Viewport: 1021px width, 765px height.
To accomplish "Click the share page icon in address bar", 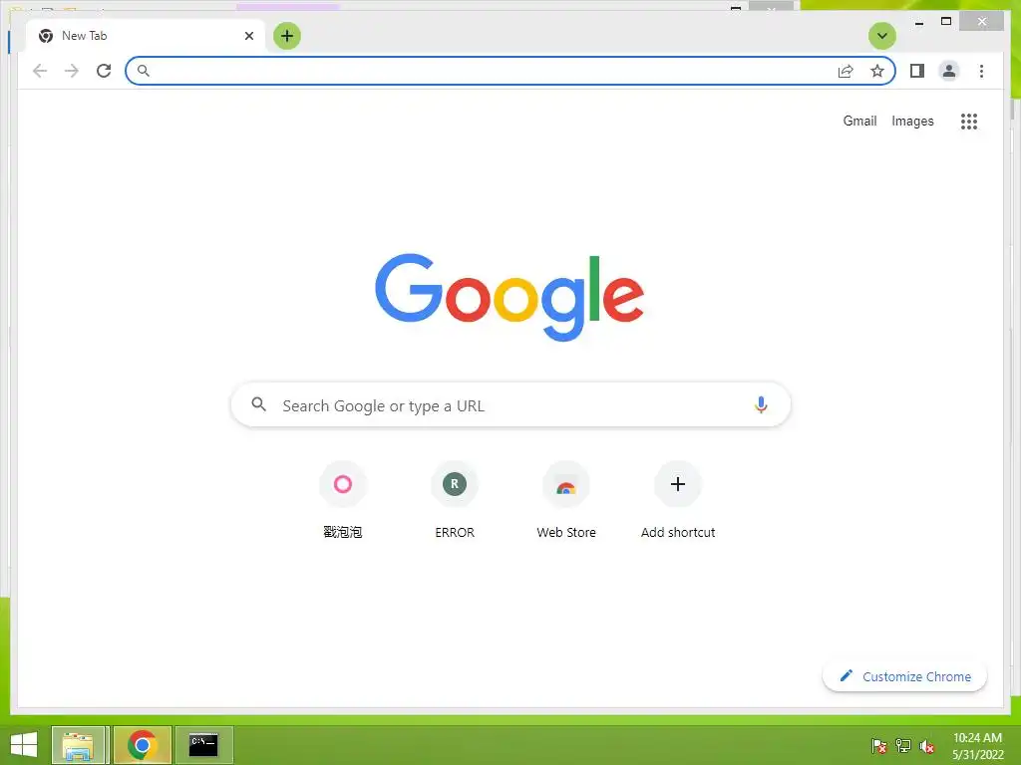I will 846,71.
